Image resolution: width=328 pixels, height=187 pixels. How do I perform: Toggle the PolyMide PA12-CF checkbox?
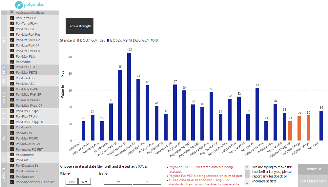pyautogui.click(x=12, y=105)
